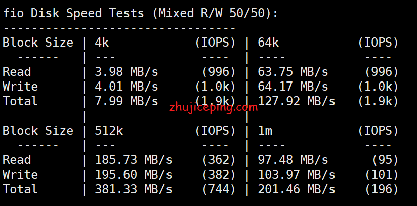Click the 103.97 MB/s write value
The width and height of the screenshot is (417, 206).
[296, 175]
